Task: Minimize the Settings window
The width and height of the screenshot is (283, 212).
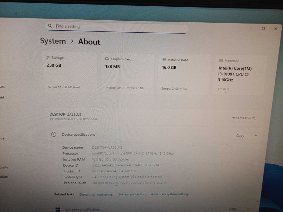Action: pyautogui.click(x=251, y=28)
